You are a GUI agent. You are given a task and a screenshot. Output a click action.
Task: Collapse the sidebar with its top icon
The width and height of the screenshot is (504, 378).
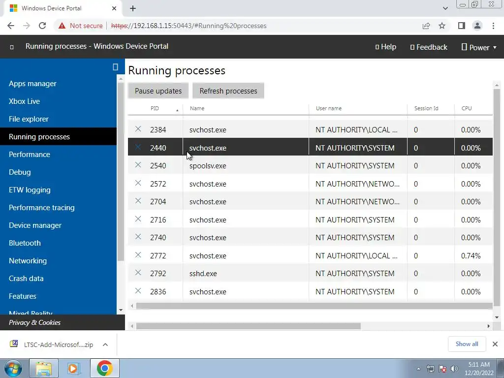tap(115, 67)
